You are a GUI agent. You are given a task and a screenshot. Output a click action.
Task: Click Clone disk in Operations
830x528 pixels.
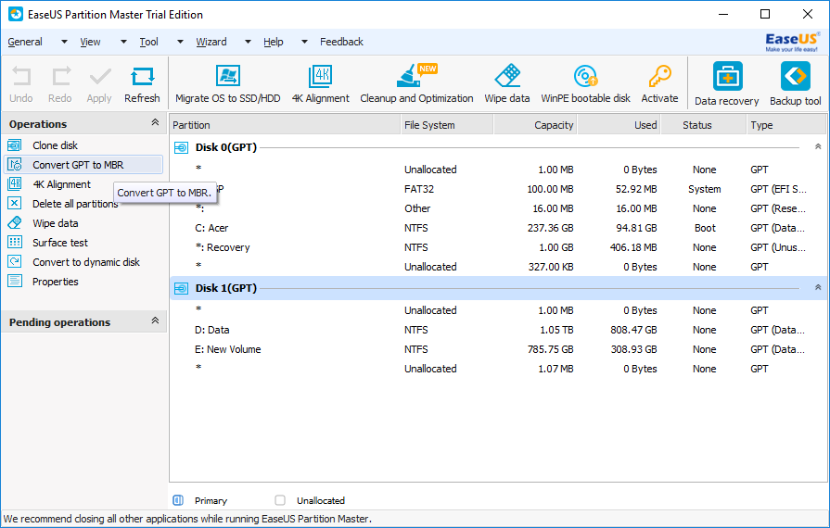tap(56, 145)
